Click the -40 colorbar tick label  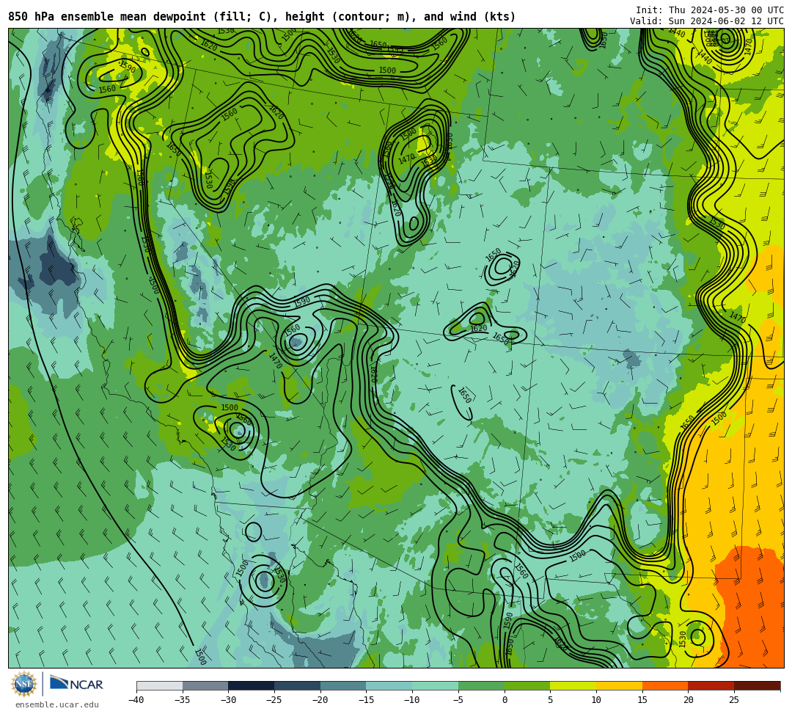click(x=136, y=700)
